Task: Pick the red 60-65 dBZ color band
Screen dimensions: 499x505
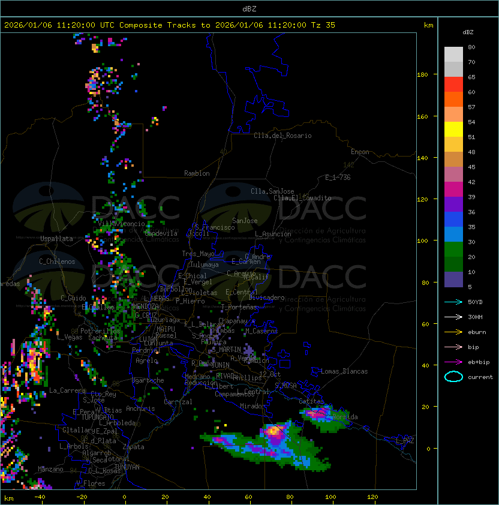Action: pos(453,85)
